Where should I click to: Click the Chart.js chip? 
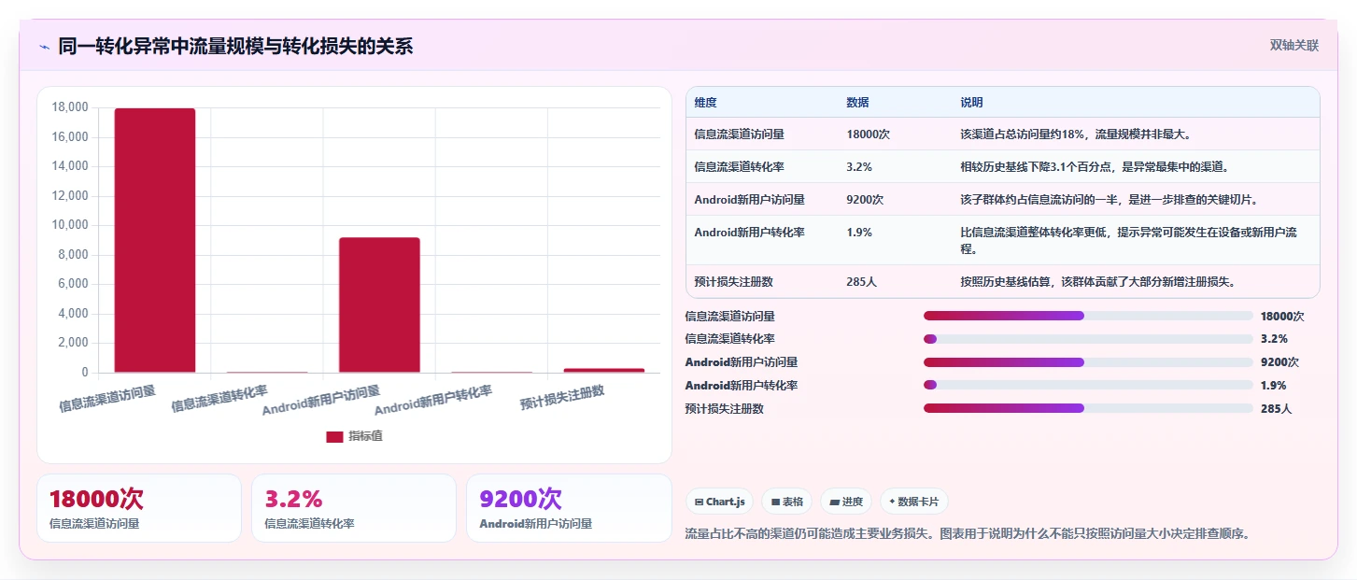720,502
